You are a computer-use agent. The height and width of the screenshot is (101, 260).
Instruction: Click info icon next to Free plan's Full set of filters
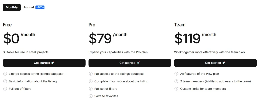click(x=5, y=89)
